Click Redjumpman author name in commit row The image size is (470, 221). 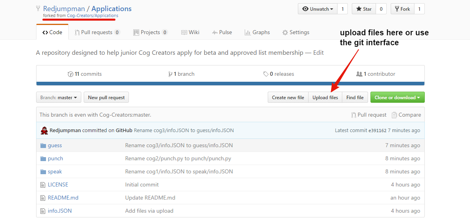[65, 131]
